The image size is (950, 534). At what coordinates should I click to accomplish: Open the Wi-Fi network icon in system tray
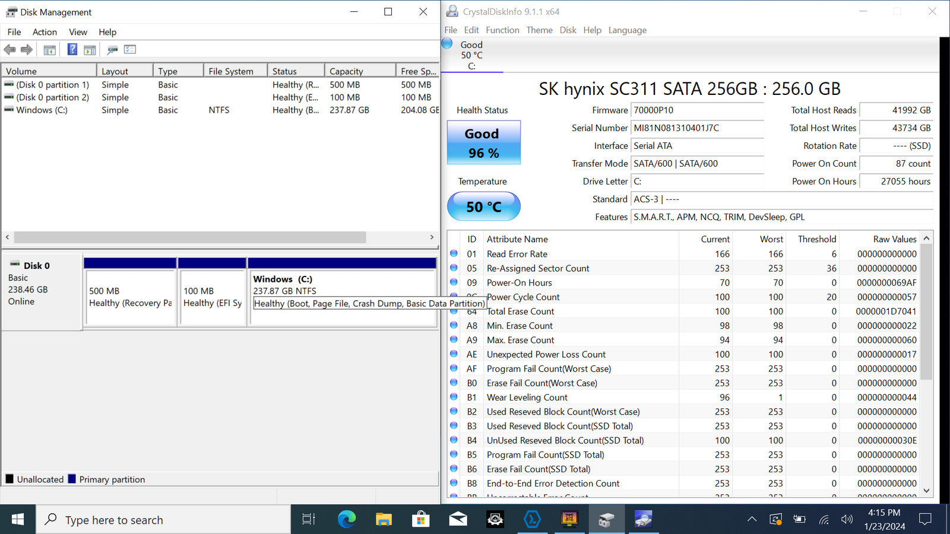point(824,520)
